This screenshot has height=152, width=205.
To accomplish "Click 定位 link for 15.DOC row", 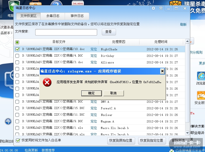I will 94,108.
